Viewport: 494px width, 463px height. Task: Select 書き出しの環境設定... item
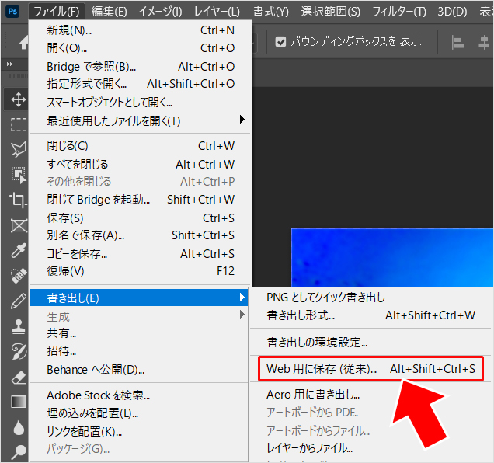370,343
